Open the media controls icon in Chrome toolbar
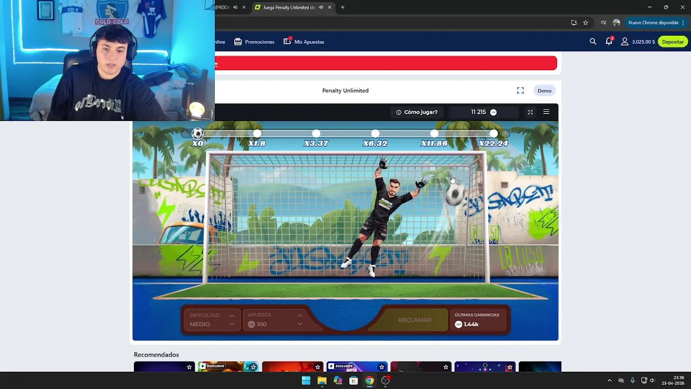The height and width of the screenshot is (389, 691). pyautogui.click(x=604, y=23)
